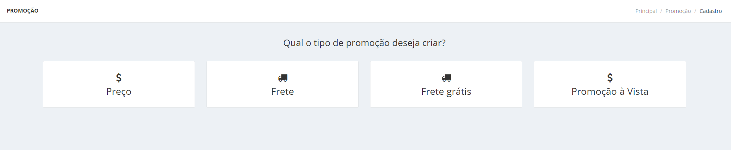Open the Preço promotion type card
This screenshot has width=731, height=150.
tap(119, 84)
